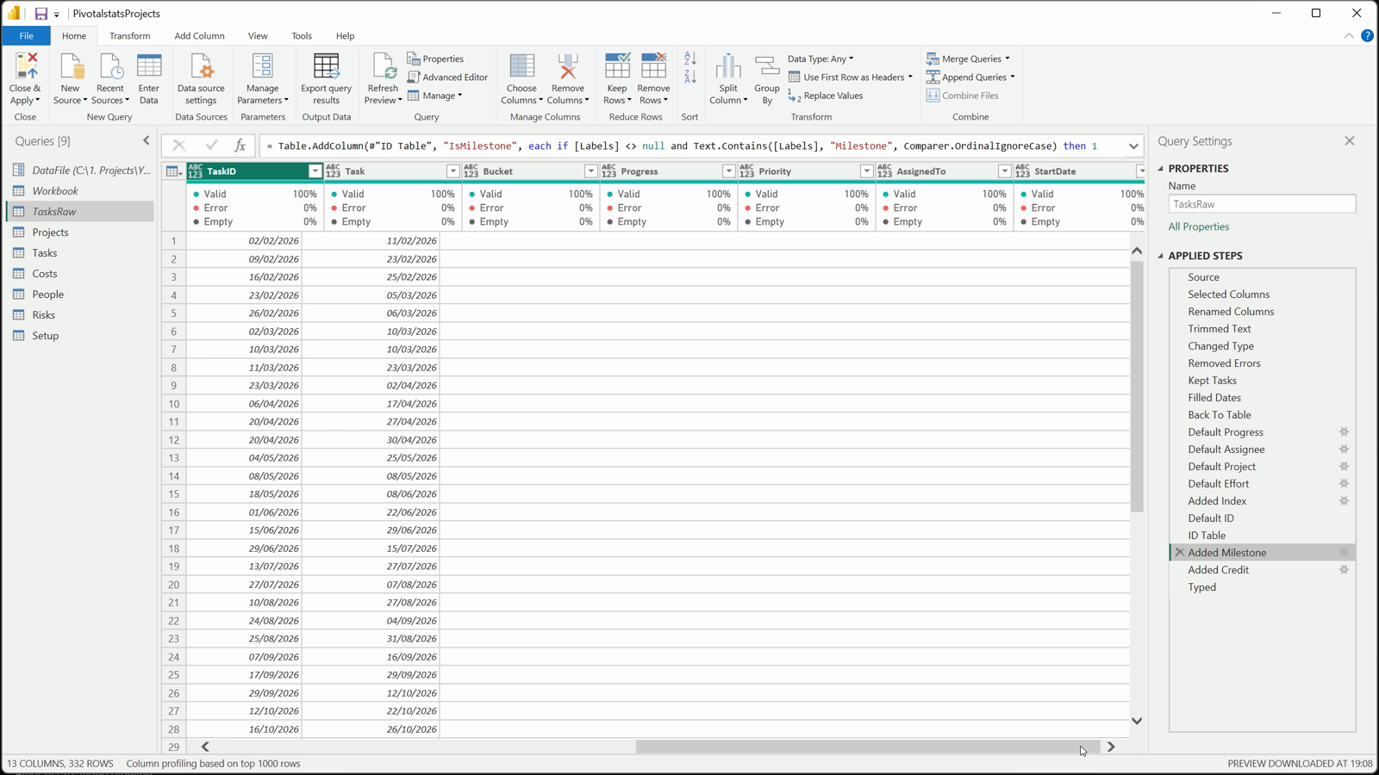Click Export query results icon

(x=326, y=65)
